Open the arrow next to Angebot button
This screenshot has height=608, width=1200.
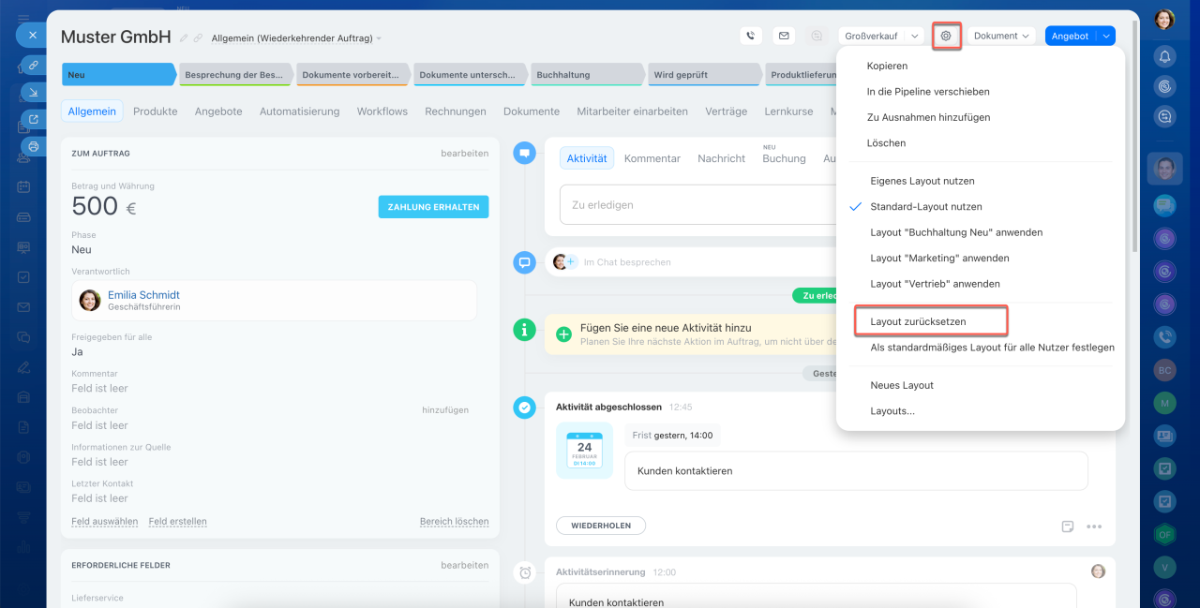click(1106, 36)
